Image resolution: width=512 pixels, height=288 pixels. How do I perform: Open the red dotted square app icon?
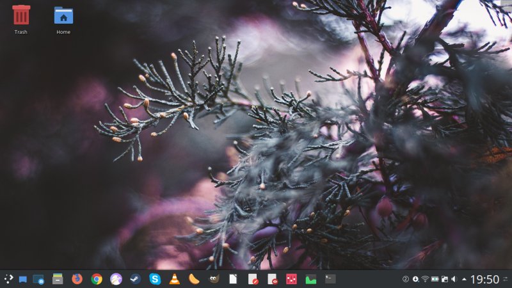(x=291, y=279)
